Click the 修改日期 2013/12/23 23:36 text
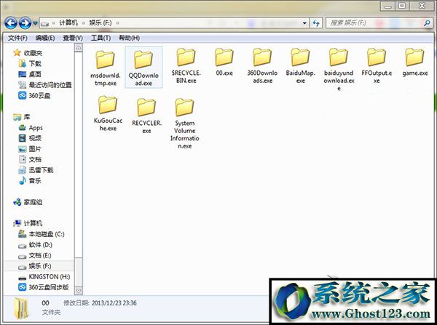The image size is (437, 325). [100, 303]
